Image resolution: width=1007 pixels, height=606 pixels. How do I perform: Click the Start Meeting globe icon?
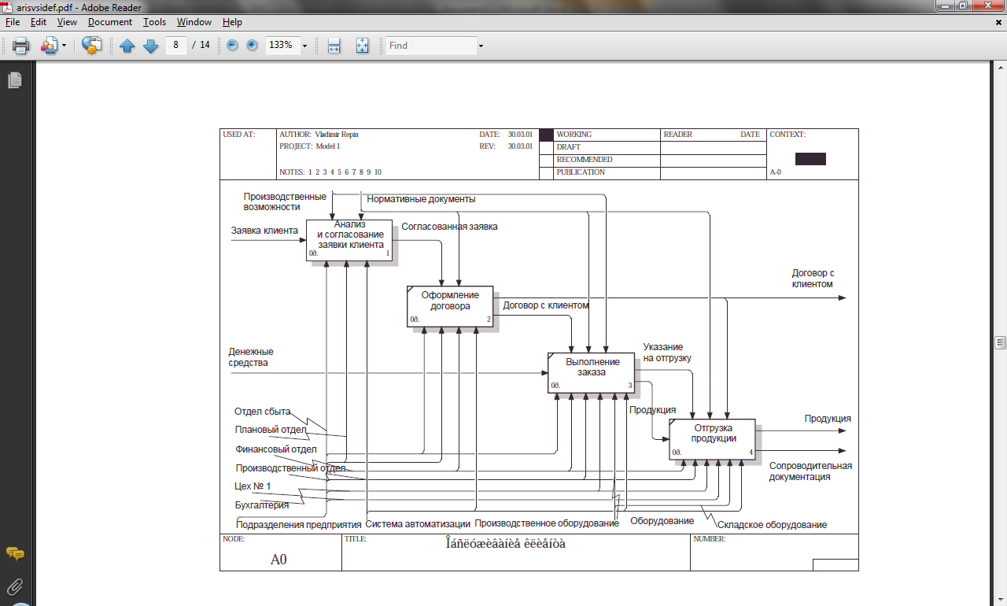pos(92,46)
